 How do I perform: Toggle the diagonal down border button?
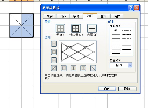pos(93,68)
